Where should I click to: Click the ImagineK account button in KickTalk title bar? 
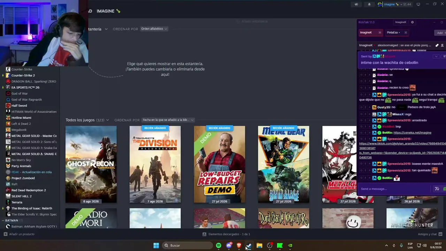[401, 22]
